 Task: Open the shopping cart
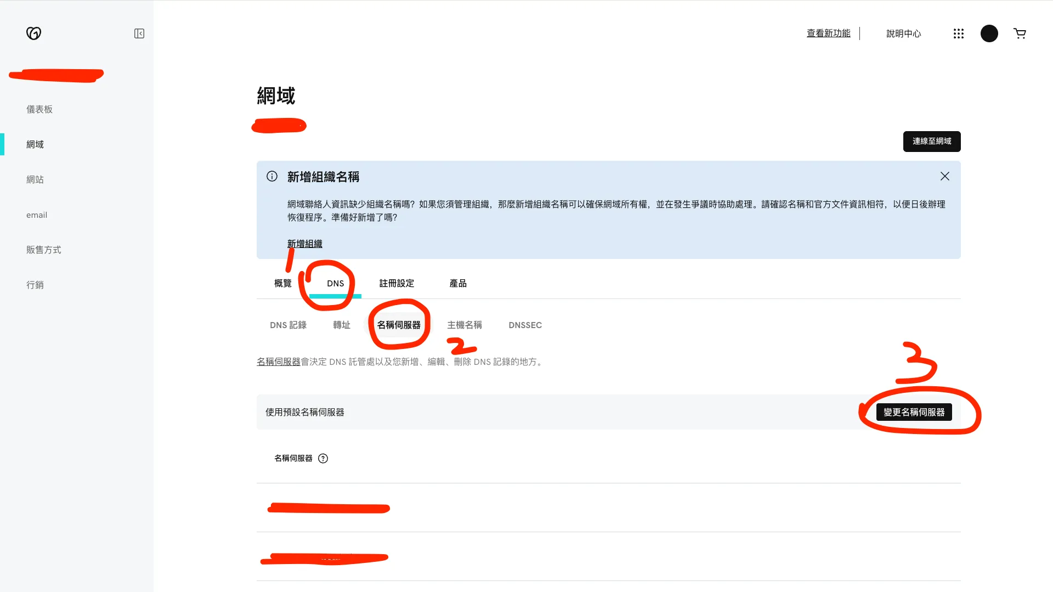tap(1020, 33)
